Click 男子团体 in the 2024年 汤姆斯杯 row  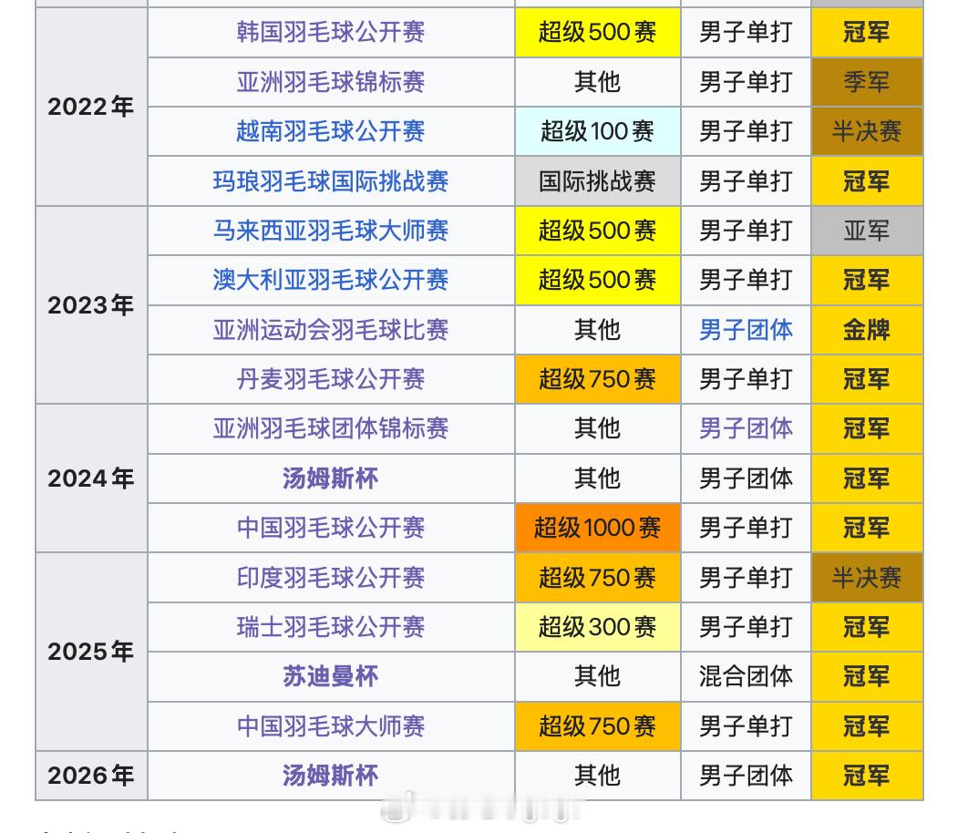click(746, 478)
